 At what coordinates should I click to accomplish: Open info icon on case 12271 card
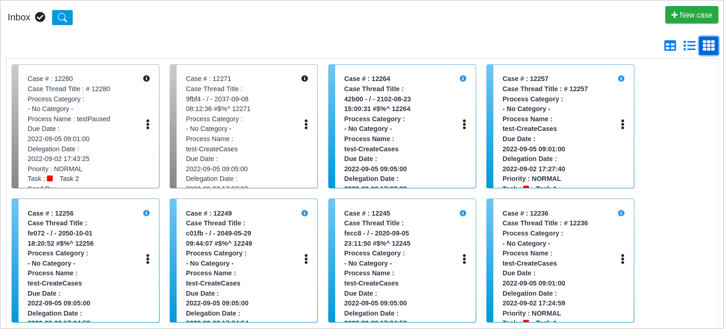[x=305, y=79]
